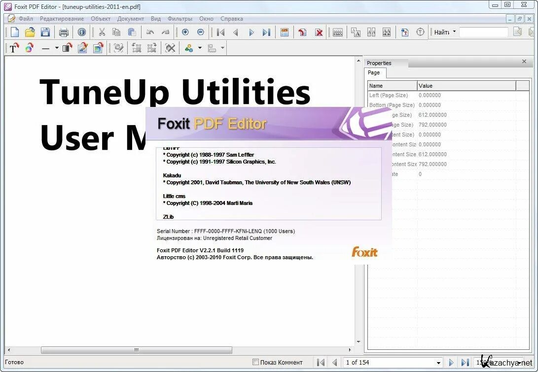Open the Окно menu

coord(206,19)
